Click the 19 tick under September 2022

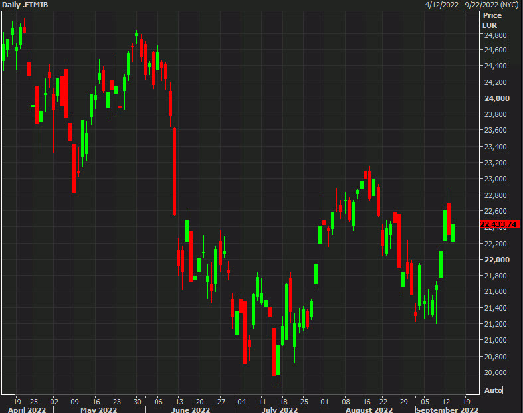click(x=467, y=401)
